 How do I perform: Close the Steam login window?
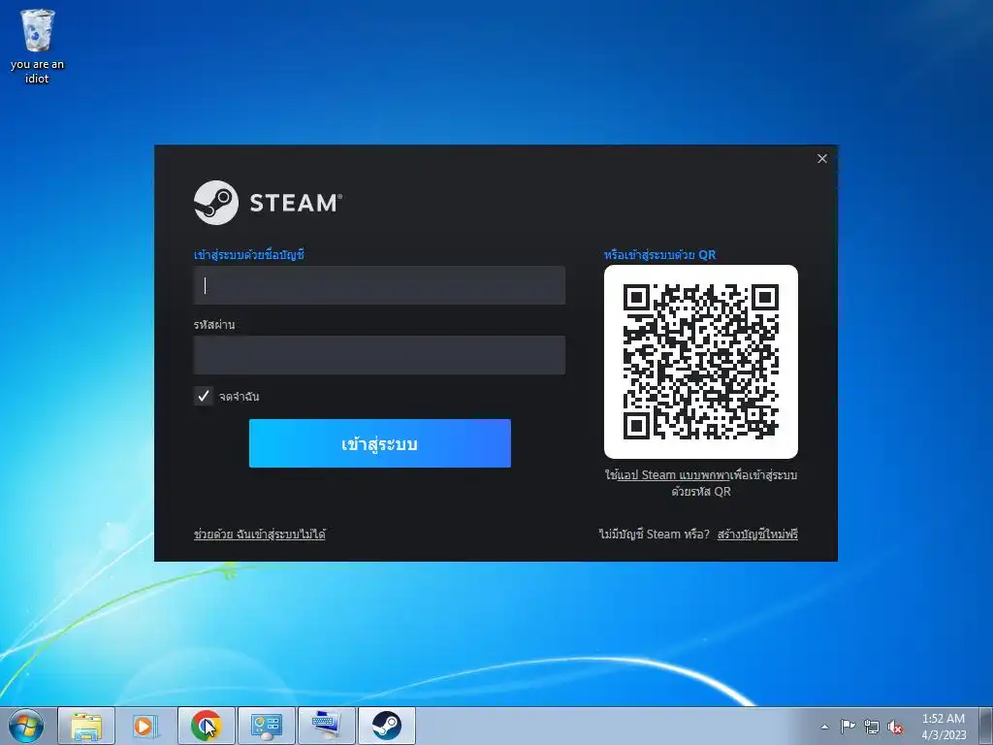pos(822,158)
